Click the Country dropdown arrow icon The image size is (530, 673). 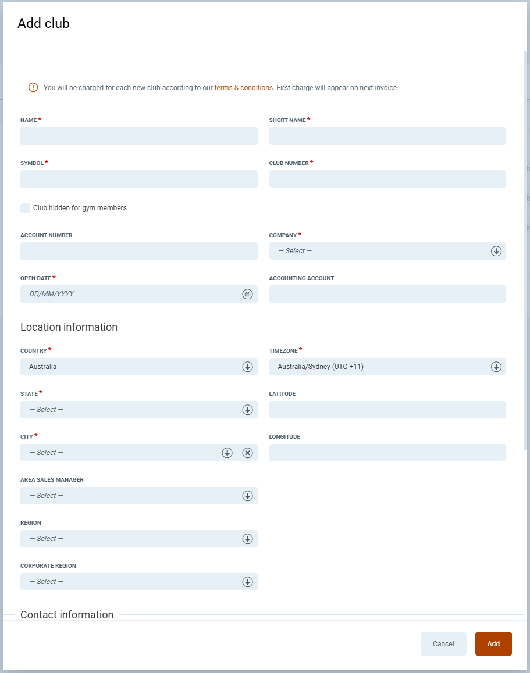click(247, 367)
